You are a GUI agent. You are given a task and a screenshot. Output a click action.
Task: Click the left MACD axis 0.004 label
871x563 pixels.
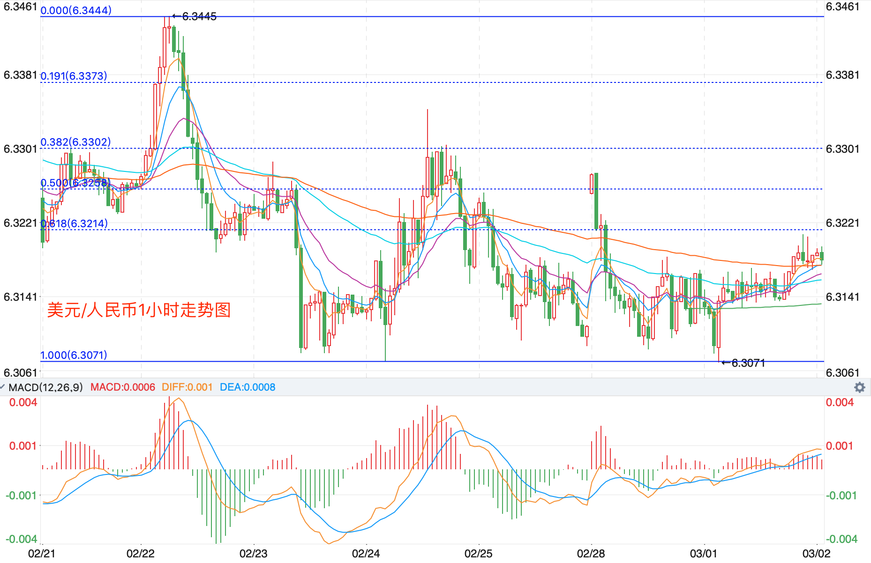pyautogui.click(x=23, y=402)
